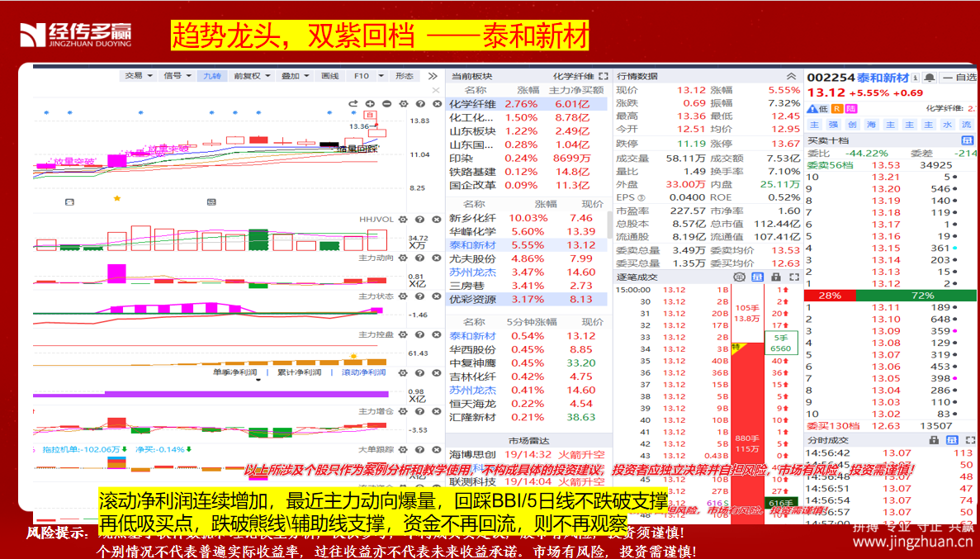Click the share arrow icon above chart
This screenshot has width=980, height=559.
tap(354, 104)
